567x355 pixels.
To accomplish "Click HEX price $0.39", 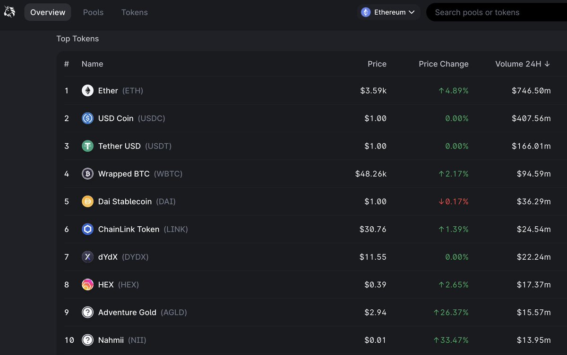I will [x=376, y=285].
